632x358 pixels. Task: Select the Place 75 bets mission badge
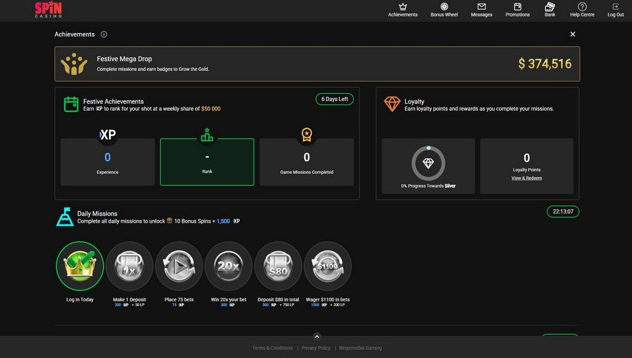179,266
